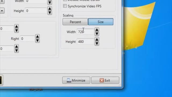Decrease the top-left Width value
Screen dimensions: 172x97
pos(50,2)
